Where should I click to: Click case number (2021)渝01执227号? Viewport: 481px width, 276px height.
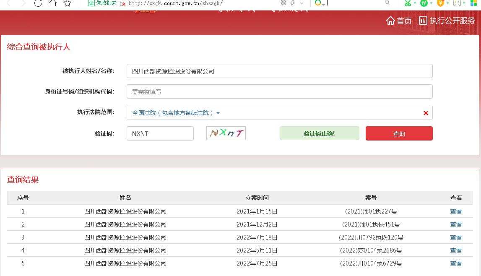click(371, 211)
